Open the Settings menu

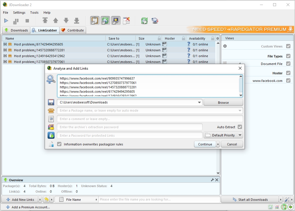(x=19, y=13)
